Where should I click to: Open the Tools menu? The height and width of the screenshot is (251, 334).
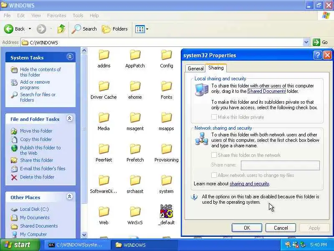pos(78,15)
